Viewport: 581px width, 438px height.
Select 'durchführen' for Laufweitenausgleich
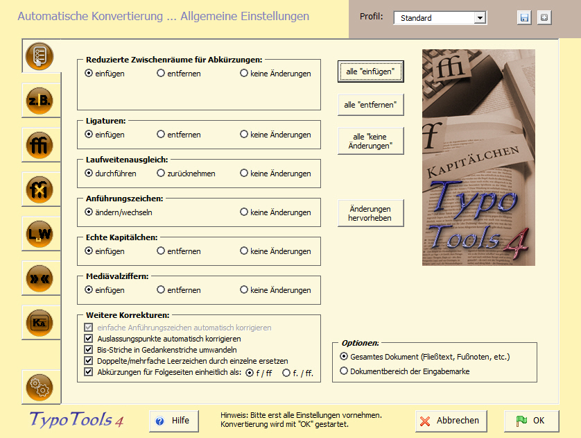(x=111, y=174)
